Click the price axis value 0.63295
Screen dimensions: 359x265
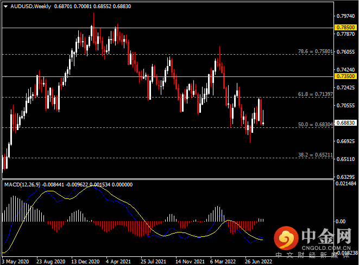click(x=345, y=177)
